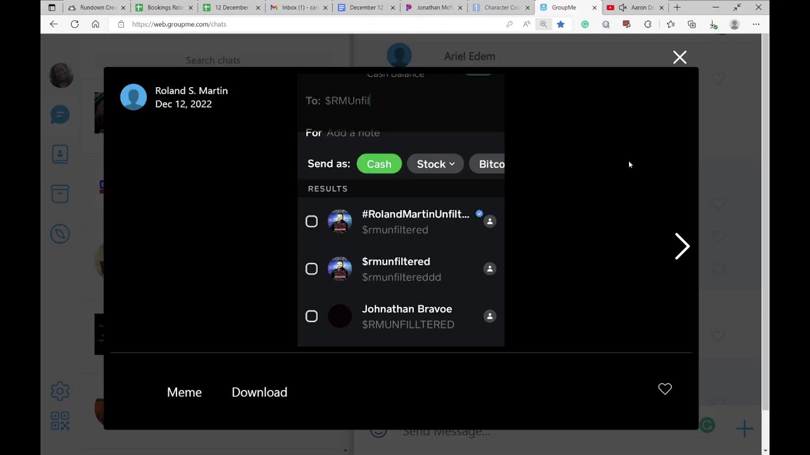This screenshot has height=455, width=810.
Task: Open your profile picture in the GroupMe sidebar
Action: tap(61, 76)
